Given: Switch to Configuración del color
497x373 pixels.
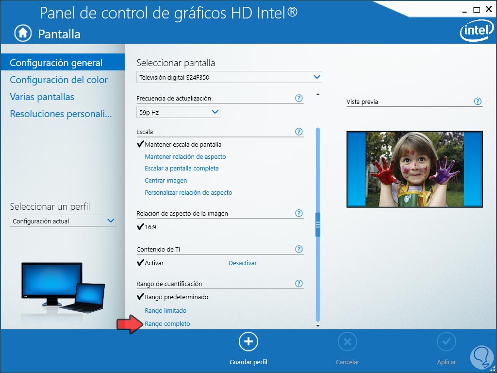Looking at the screenshot, I should (x=59, y=80).
